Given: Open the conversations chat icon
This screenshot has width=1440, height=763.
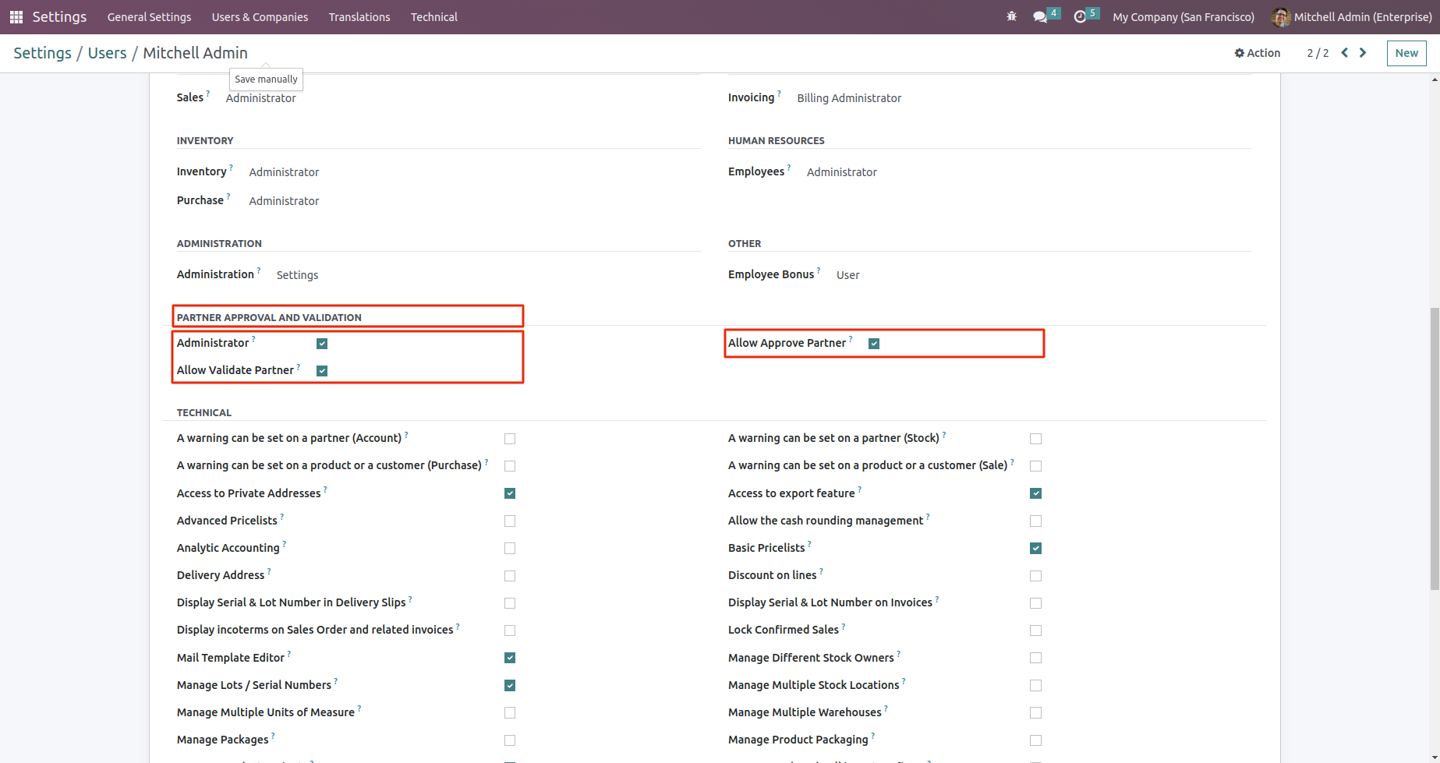Looking at the screenshot, I should 1040,16.
